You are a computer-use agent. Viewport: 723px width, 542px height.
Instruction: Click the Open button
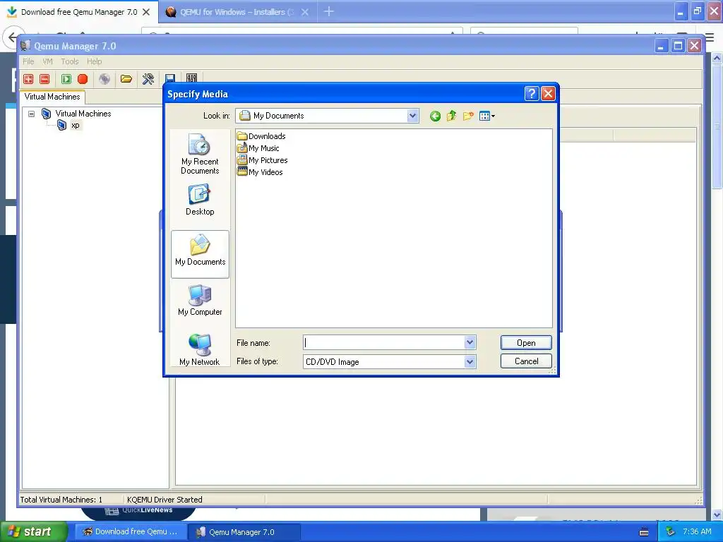click(525, 342)
